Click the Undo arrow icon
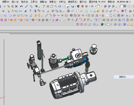The height and width of the screenshot is (105, 134). pyautogui.click(x=21, y=6)
